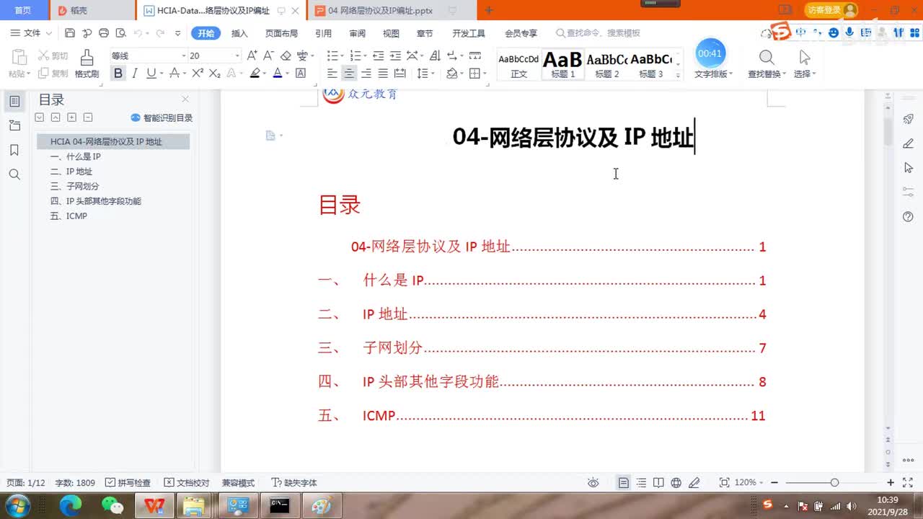Apply Subscript formatting

(214, 74)
